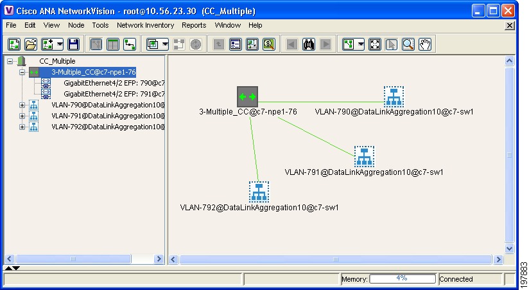Screen dimensions: 529x290
Task: Expand the VLAN-790 tree node
Action: [x=22, y=105]
